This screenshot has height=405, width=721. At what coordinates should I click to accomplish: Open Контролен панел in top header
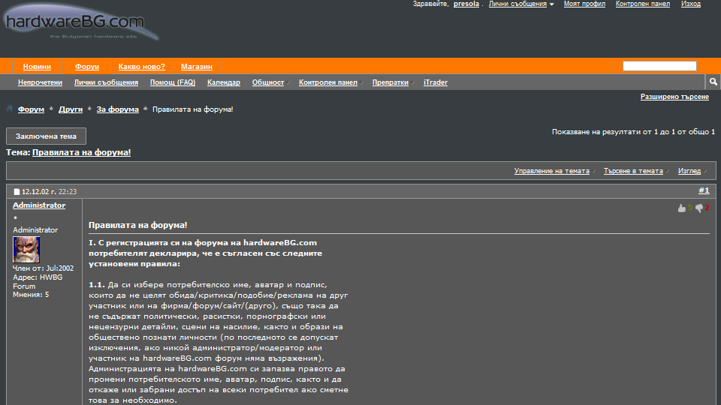(x=643, y=4)
